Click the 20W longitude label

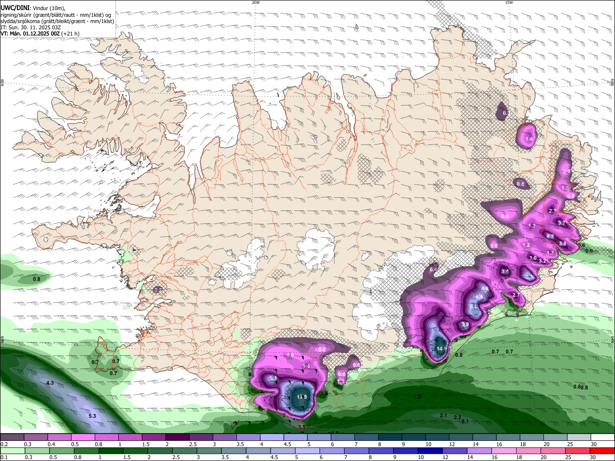pos(256,2)
